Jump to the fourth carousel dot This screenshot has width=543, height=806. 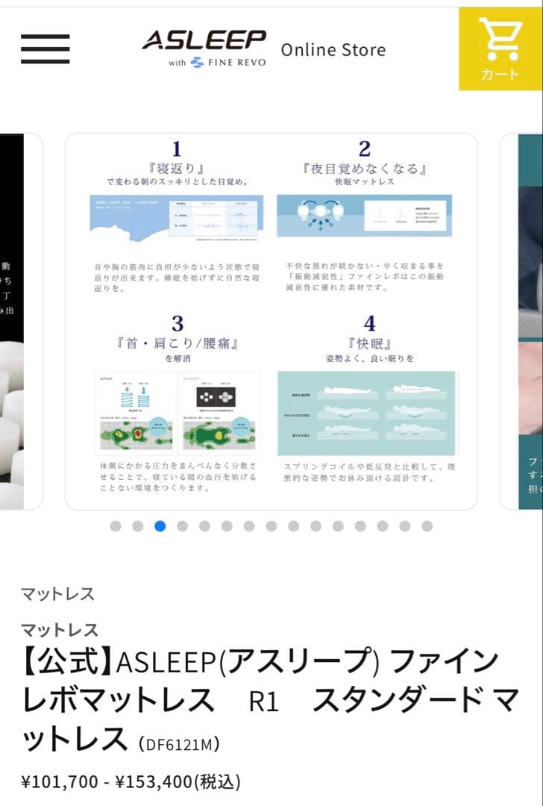pyautogui.click(x=183, y=526)
